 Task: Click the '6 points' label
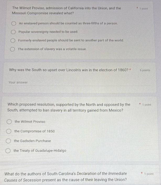[145, 70]
